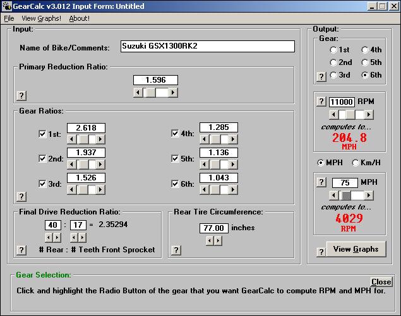Uncheck the 5th gear checkbox
This screenshot has height=316, width=401.
tap(175, 159)
